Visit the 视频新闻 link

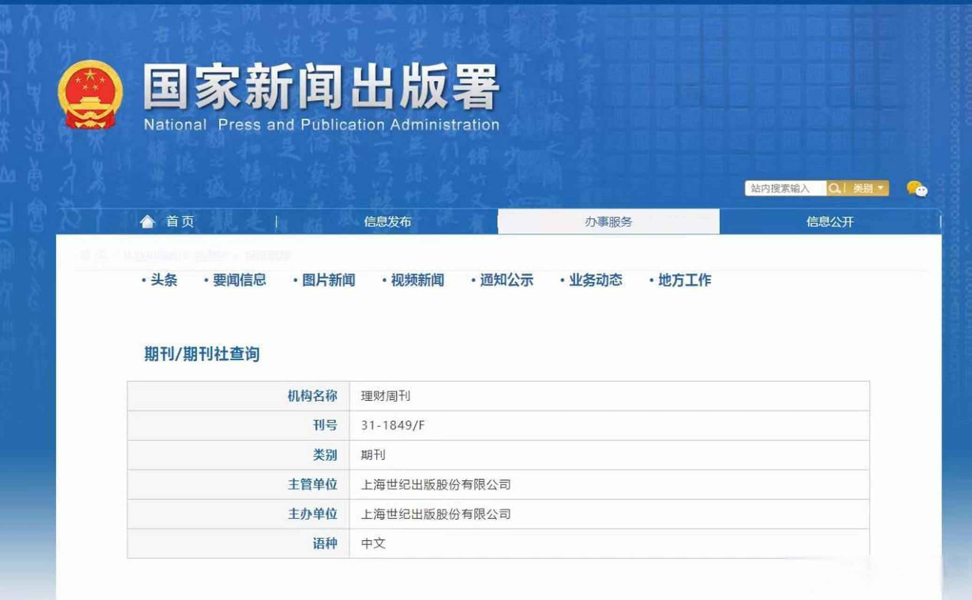[x=417, y=280]
